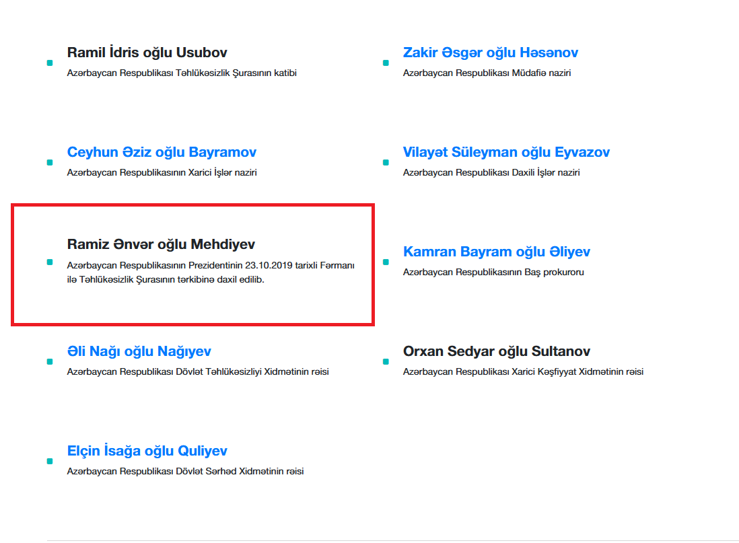Click the text Azərbaycan Respublikasının Baş prokuroru

(x=494, y=272)
